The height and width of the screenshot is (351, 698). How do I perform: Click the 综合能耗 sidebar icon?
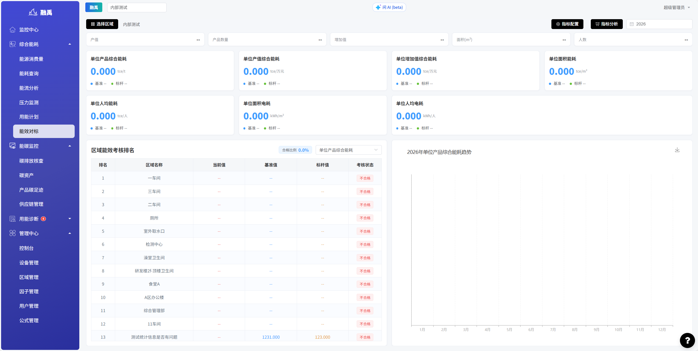[x=12, y=44]
